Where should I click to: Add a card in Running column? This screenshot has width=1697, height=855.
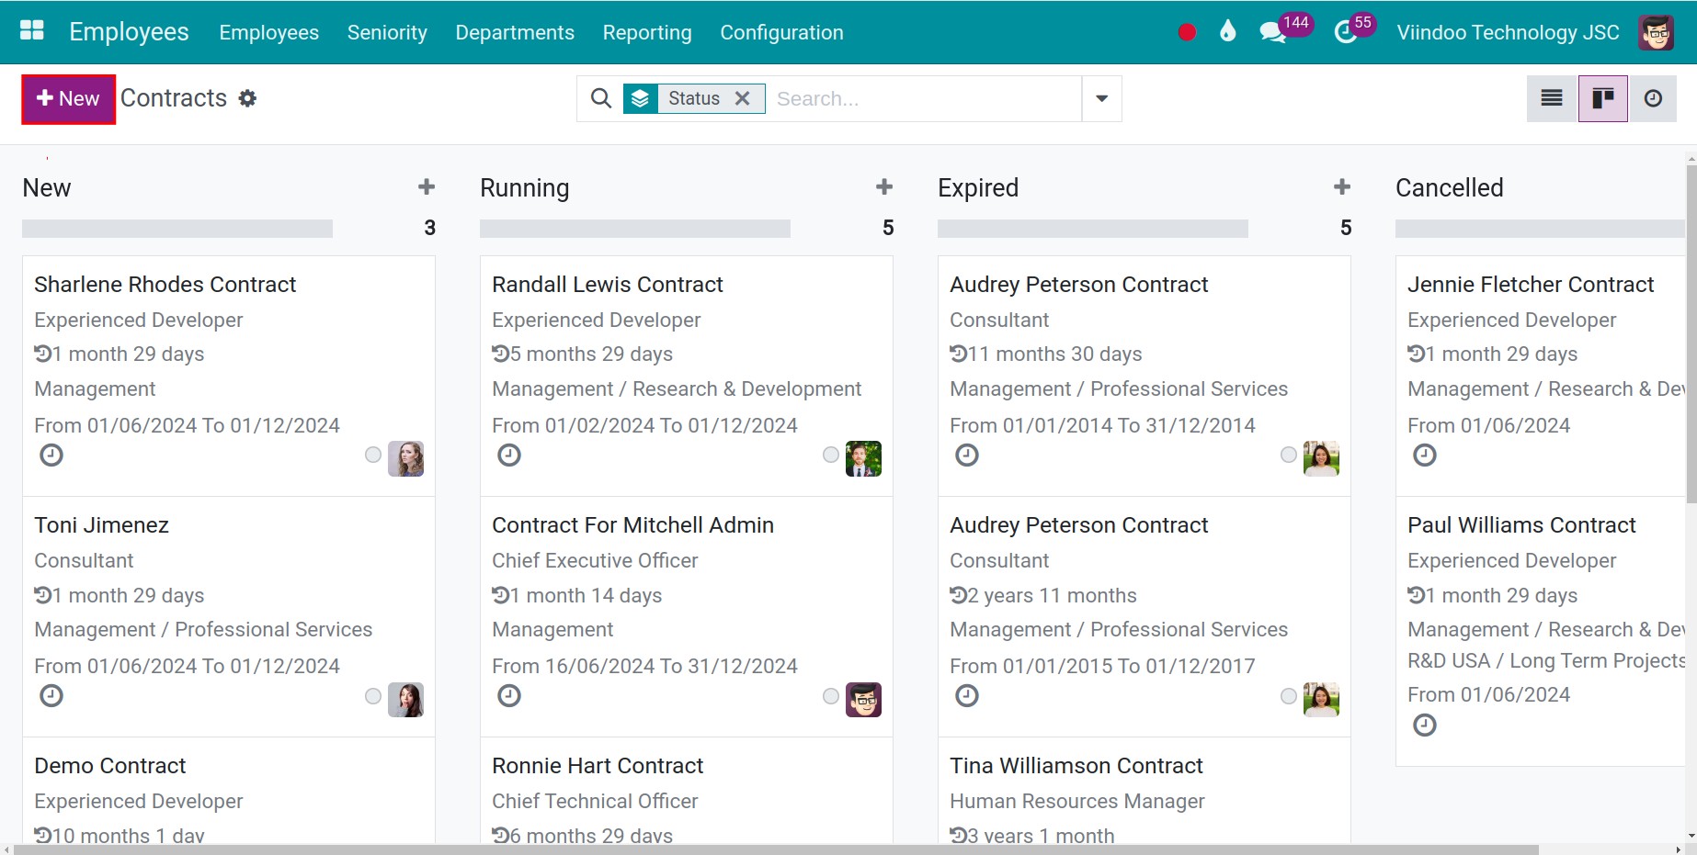[x=884, y=187]
